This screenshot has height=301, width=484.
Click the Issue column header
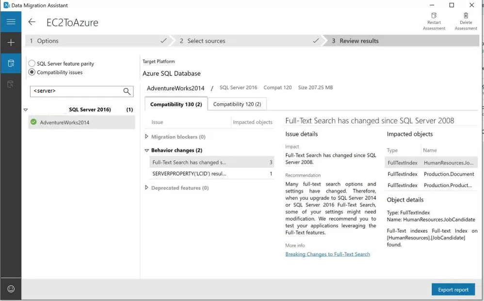click(x=157, y=122)
